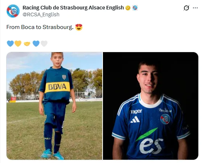Click the handshake emoji
The width and height of the screenshot is (203, 163).
click(x=27, y=44)
